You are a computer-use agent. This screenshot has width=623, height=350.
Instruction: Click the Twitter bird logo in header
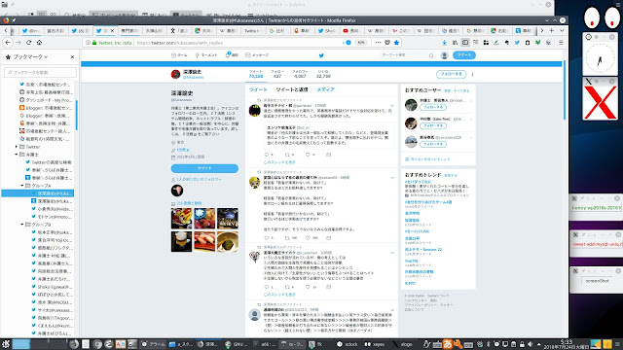pyautogui.click(x=321, y=55)
